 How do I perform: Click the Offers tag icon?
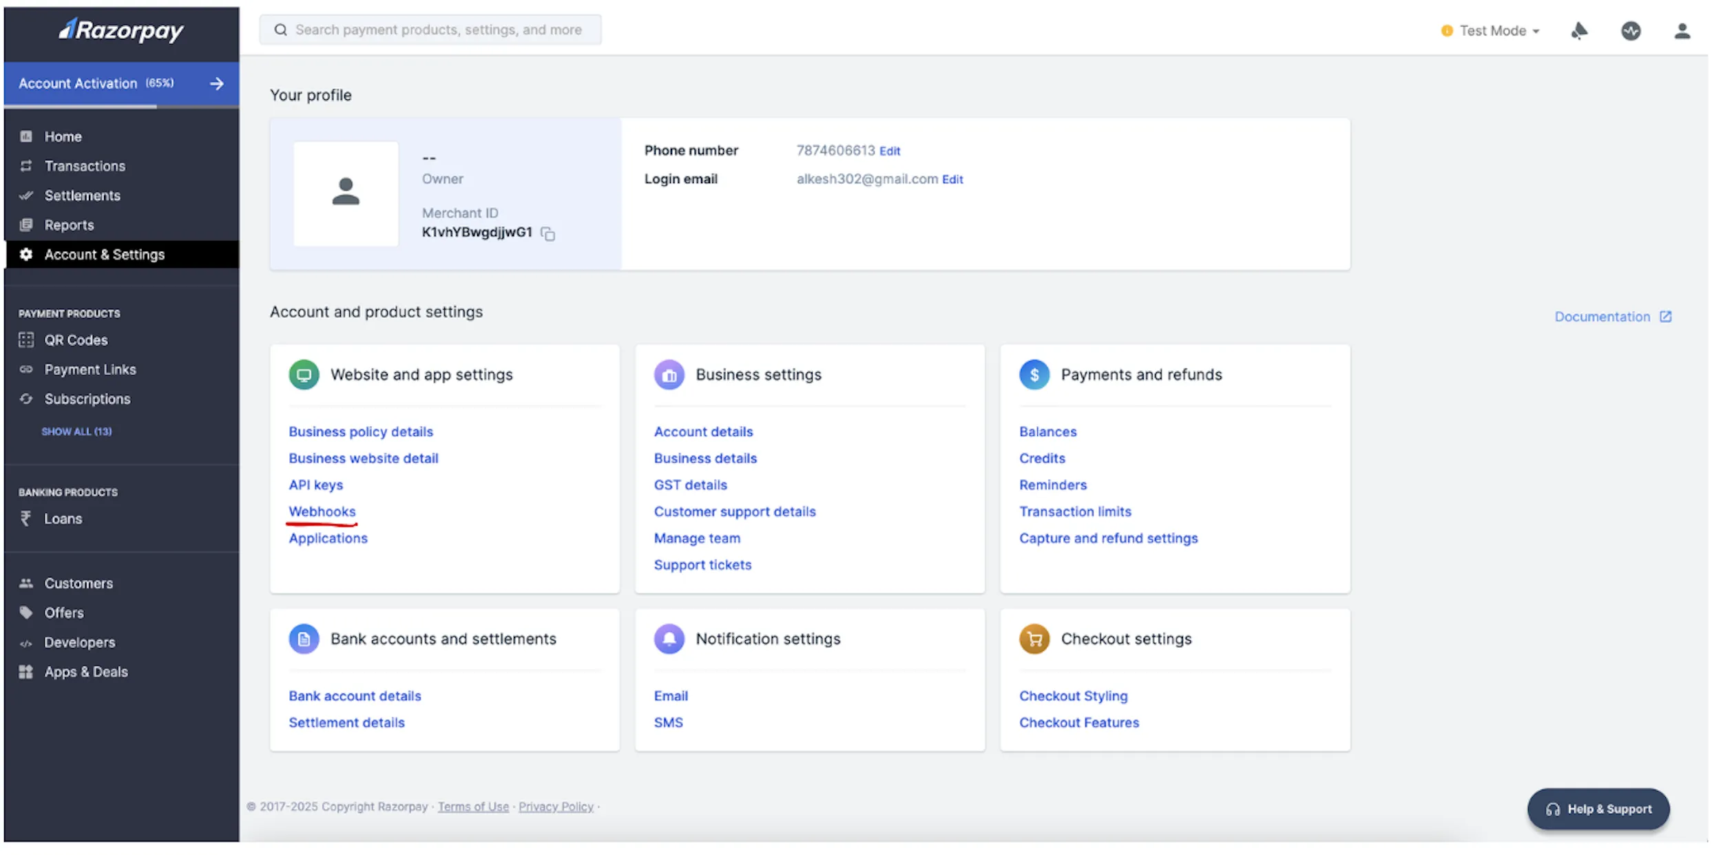click(x=26, y=613)
